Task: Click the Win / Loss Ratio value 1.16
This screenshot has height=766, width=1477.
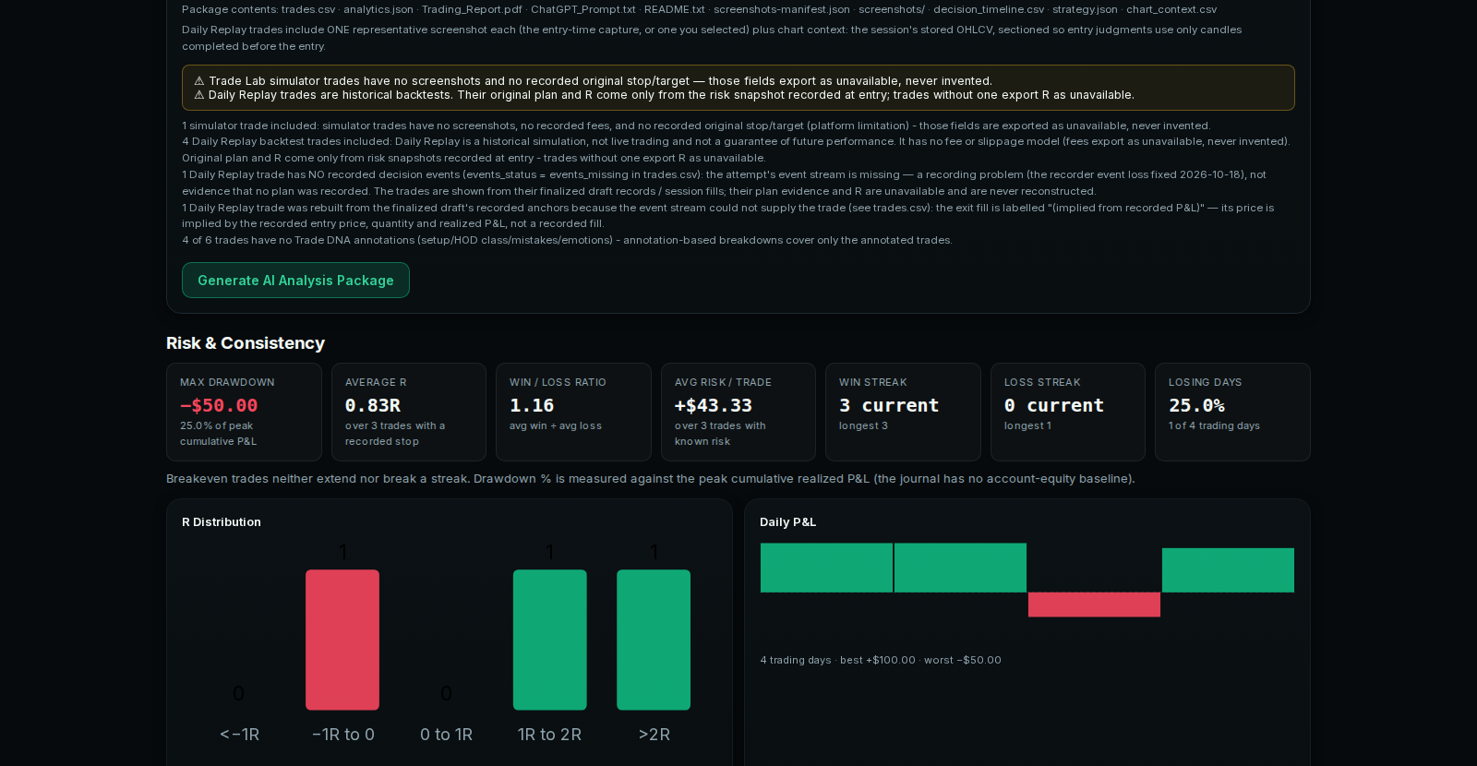Action: click(x=532, y=405)
